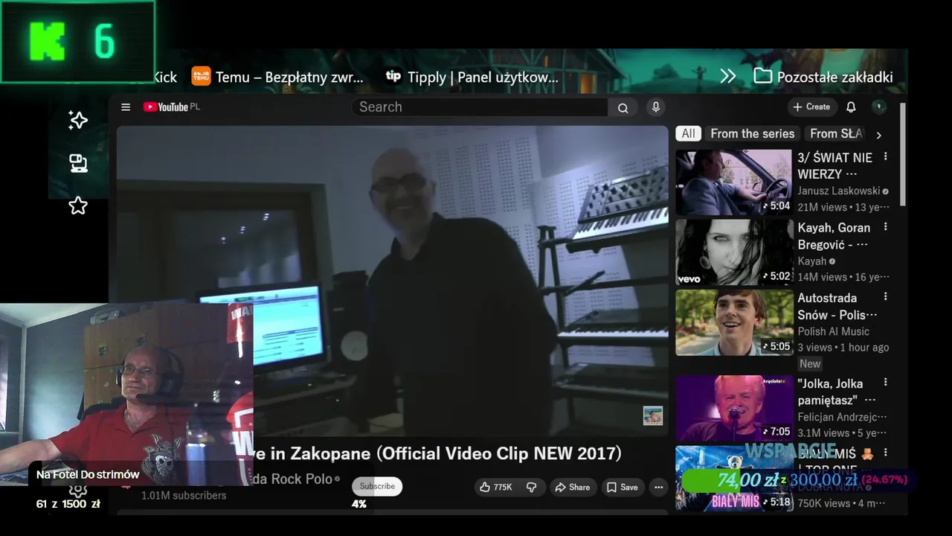Image resolution: width=952 pixels, height=536 pixels.
Task: Visit the Janusz Laskowski channel
Action: [x=838, y=191]
